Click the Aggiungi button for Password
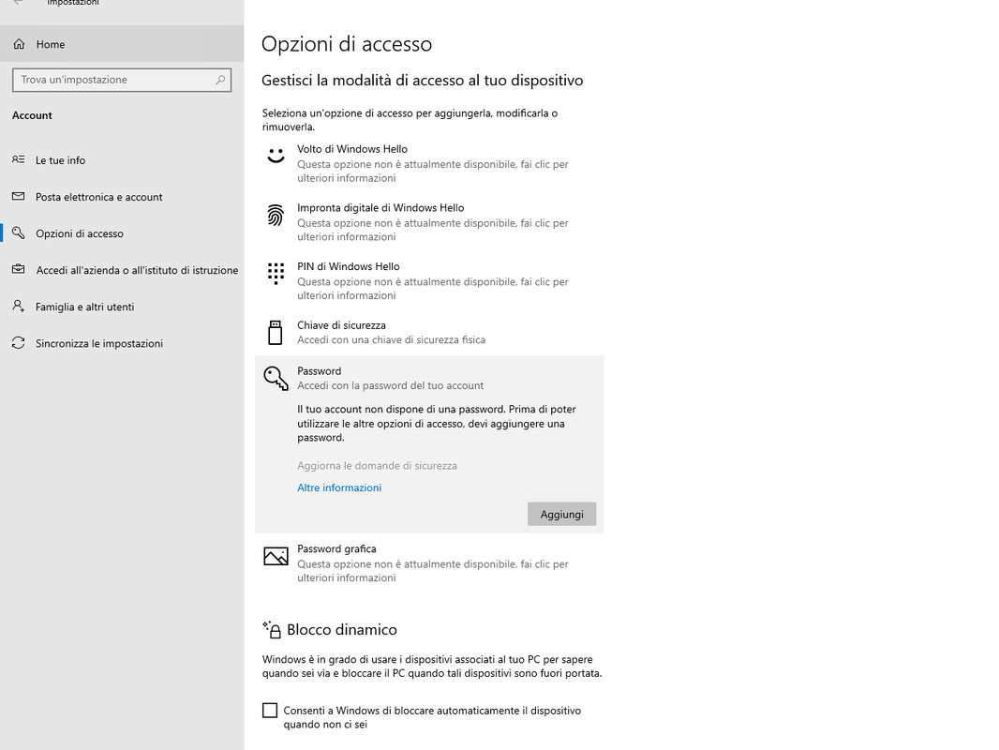This screenshot has height=750, width=999. coord(562,515)
